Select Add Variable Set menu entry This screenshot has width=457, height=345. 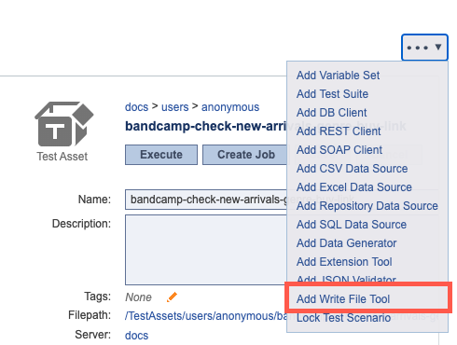pos(338,76)
